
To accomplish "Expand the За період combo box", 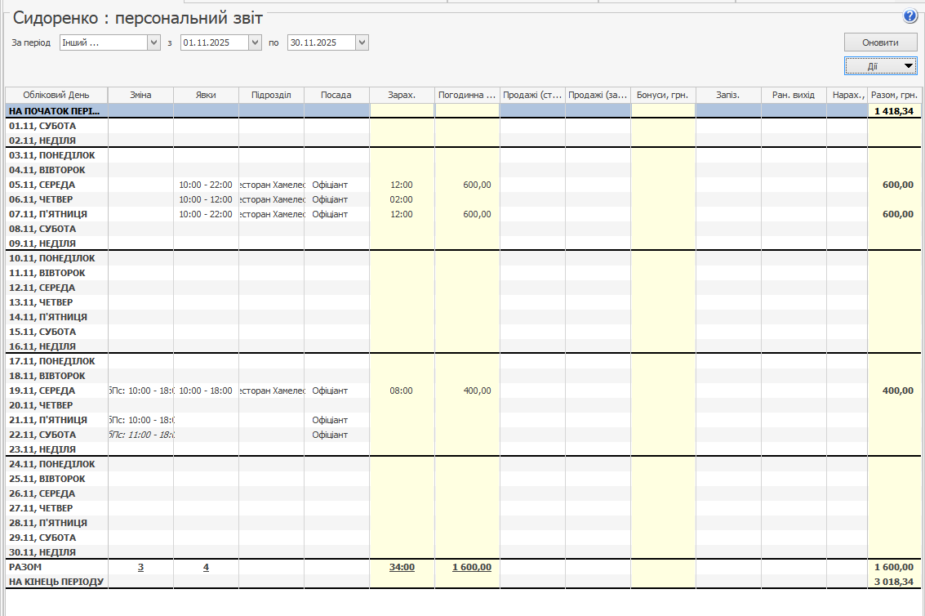I will 153,42.
